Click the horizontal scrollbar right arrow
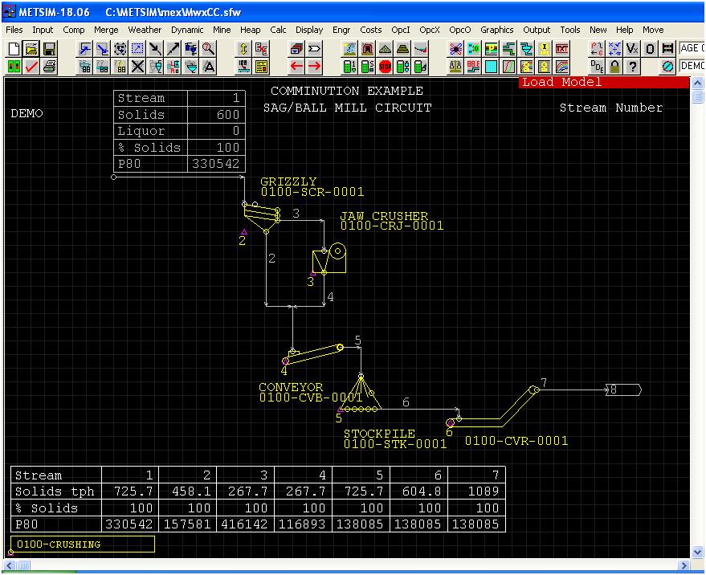 pos(684,565)
